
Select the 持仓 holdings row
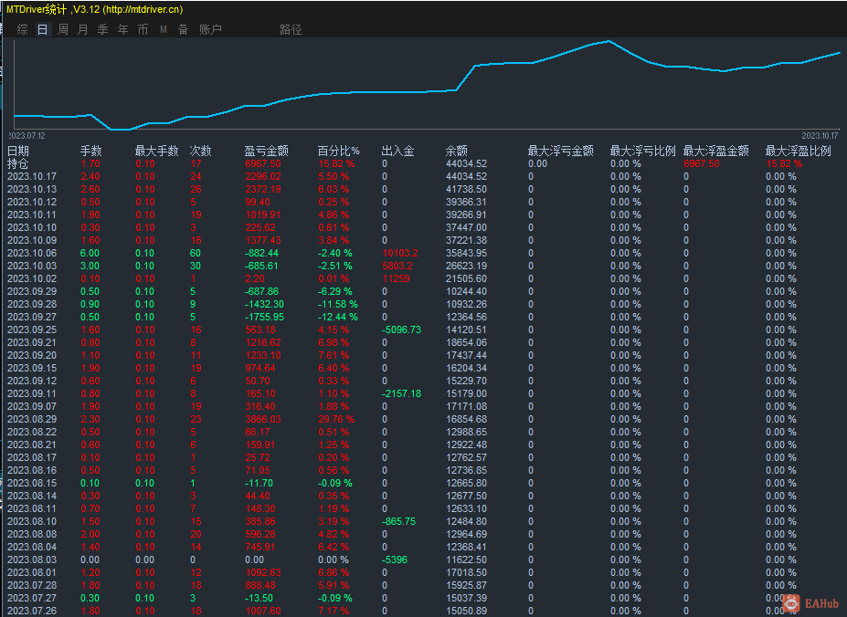(x=18, y=163)
